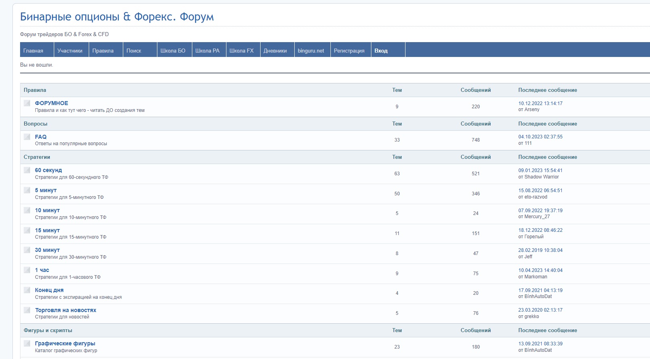Click the status icon beside 5 минут
The image size is (650, 359).
tap(27, 190)
